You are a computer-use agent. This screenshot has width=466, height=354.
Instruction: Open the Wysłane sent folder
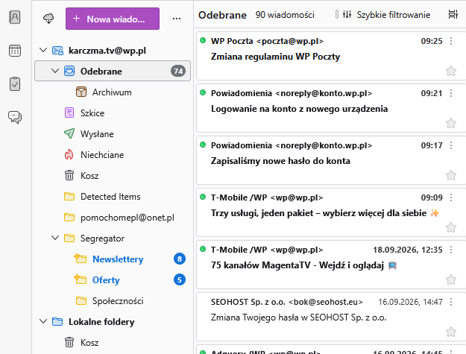pos(113,133)
